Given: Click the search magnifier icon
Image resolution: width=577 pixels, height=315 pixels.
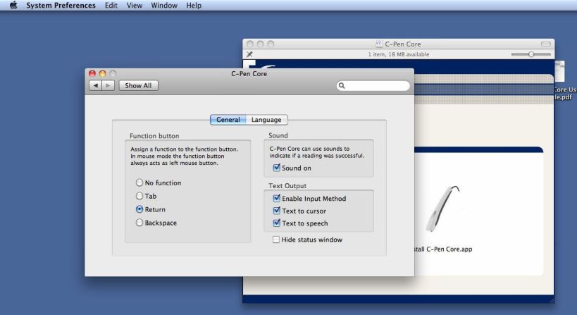Looking at the screenshot, I should pos(342,85).
